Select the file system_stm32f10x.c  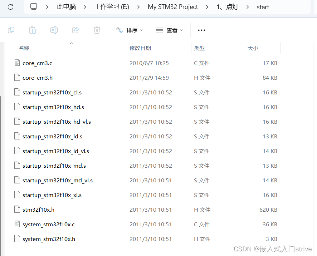click(x=49, y=224)
